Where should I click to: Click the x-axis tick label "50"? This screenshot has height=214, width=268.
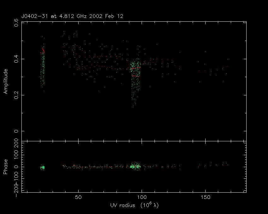78,197
